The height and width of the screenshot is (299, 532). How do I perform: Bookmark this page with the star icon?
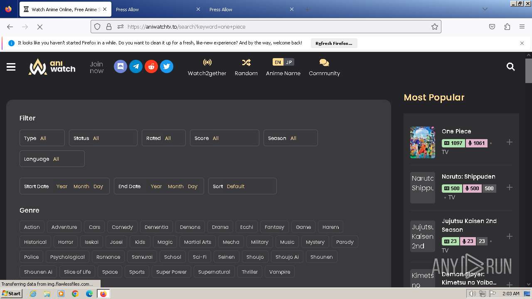point(435,27)
